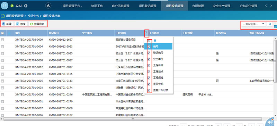Open 项目登记管理 tab

click(148, 6)
